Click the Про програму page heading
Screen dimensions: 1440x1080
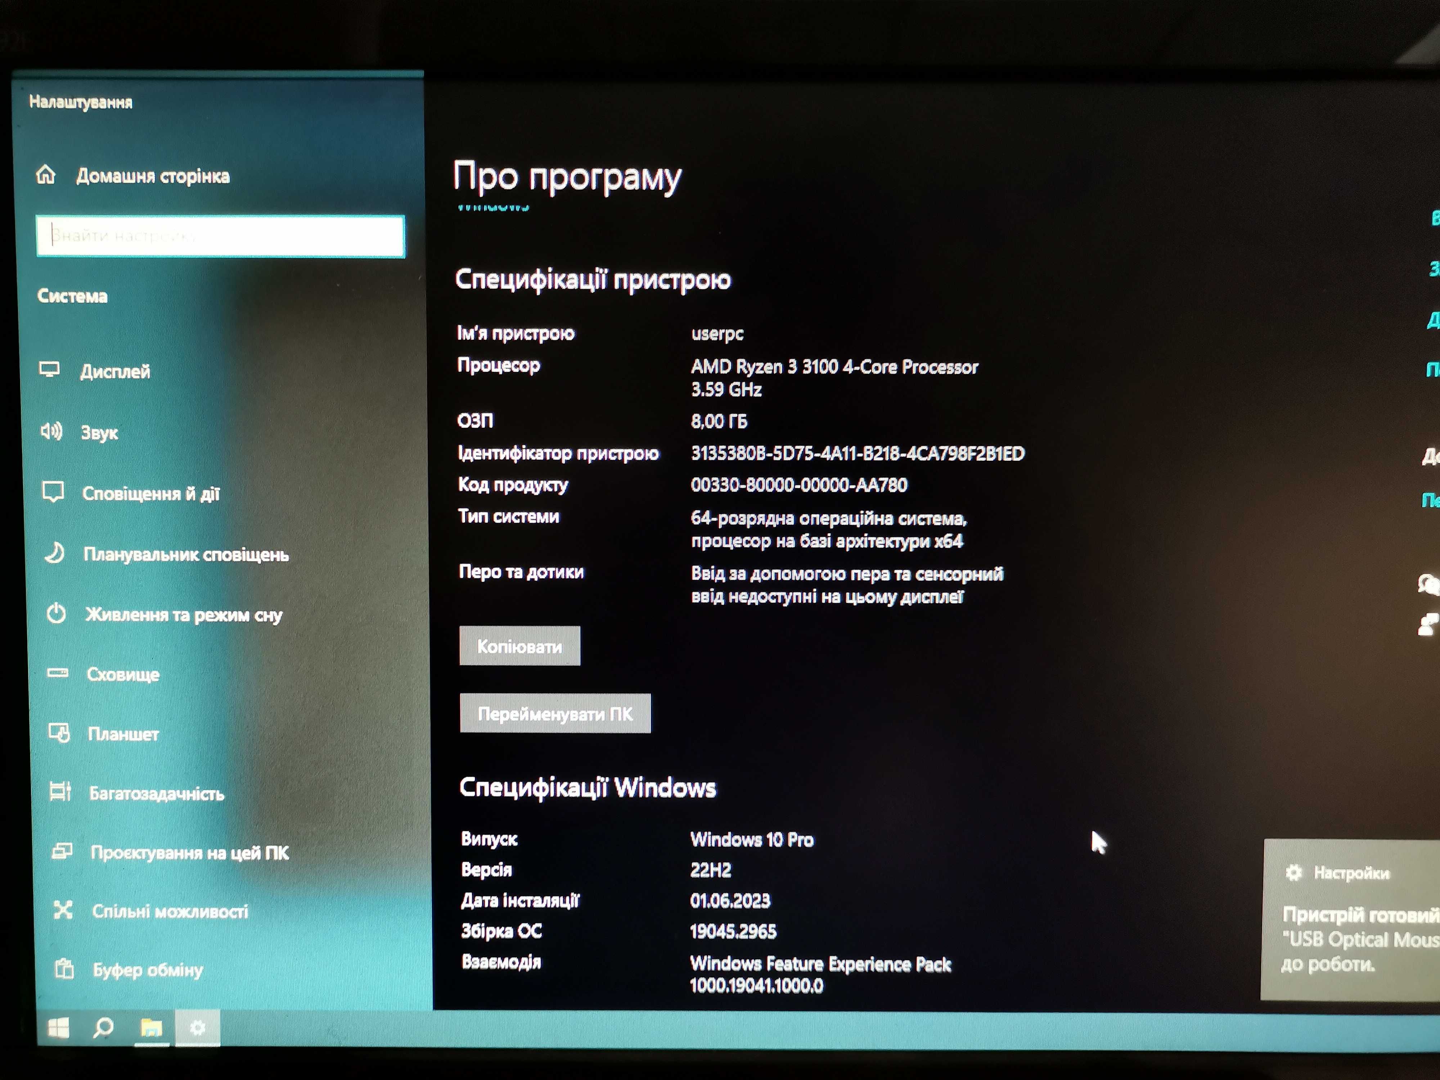[567, 178]
